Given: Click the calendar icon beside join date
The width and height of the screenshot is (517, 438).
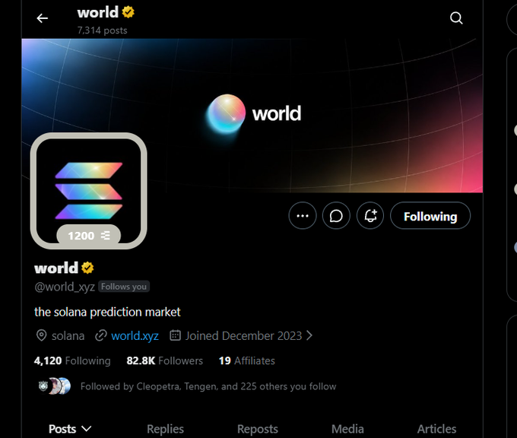Looking at the screenshot, I should coord(175,335).
